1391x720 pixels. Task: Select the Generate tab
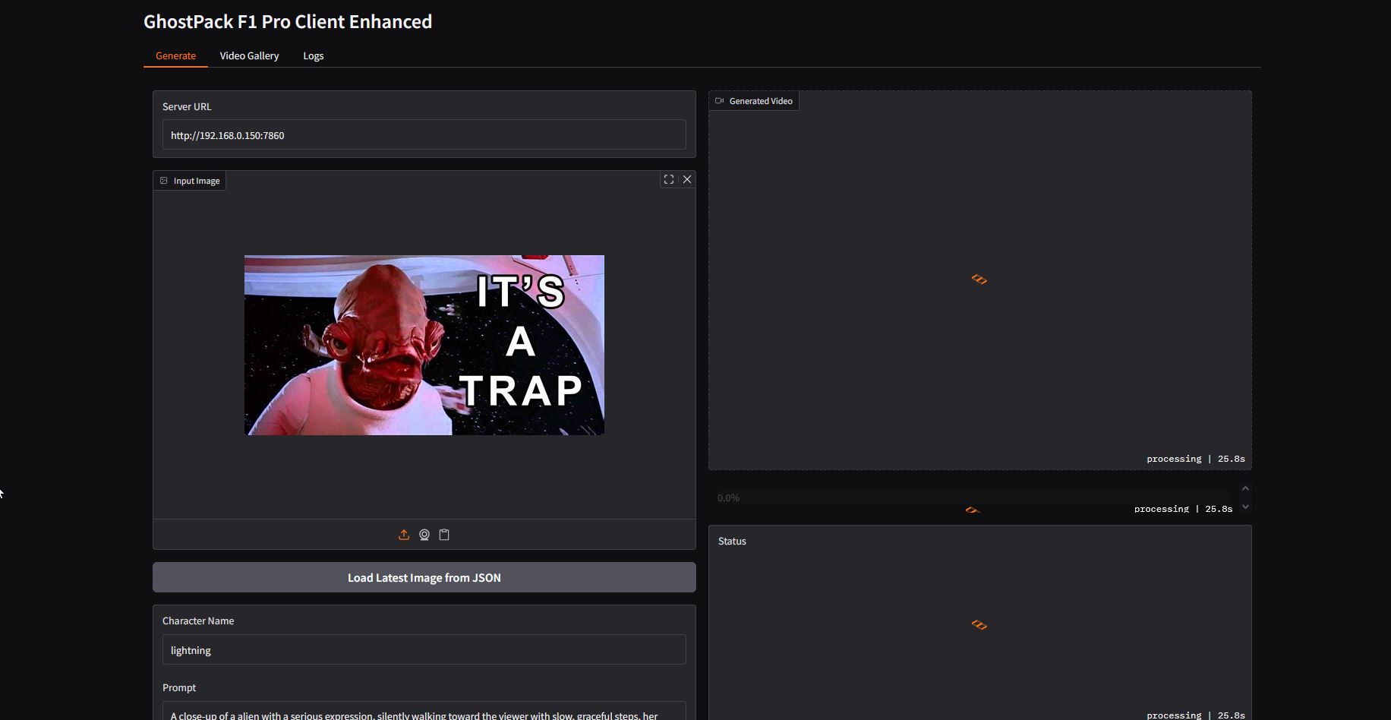(x=175, y=55)
